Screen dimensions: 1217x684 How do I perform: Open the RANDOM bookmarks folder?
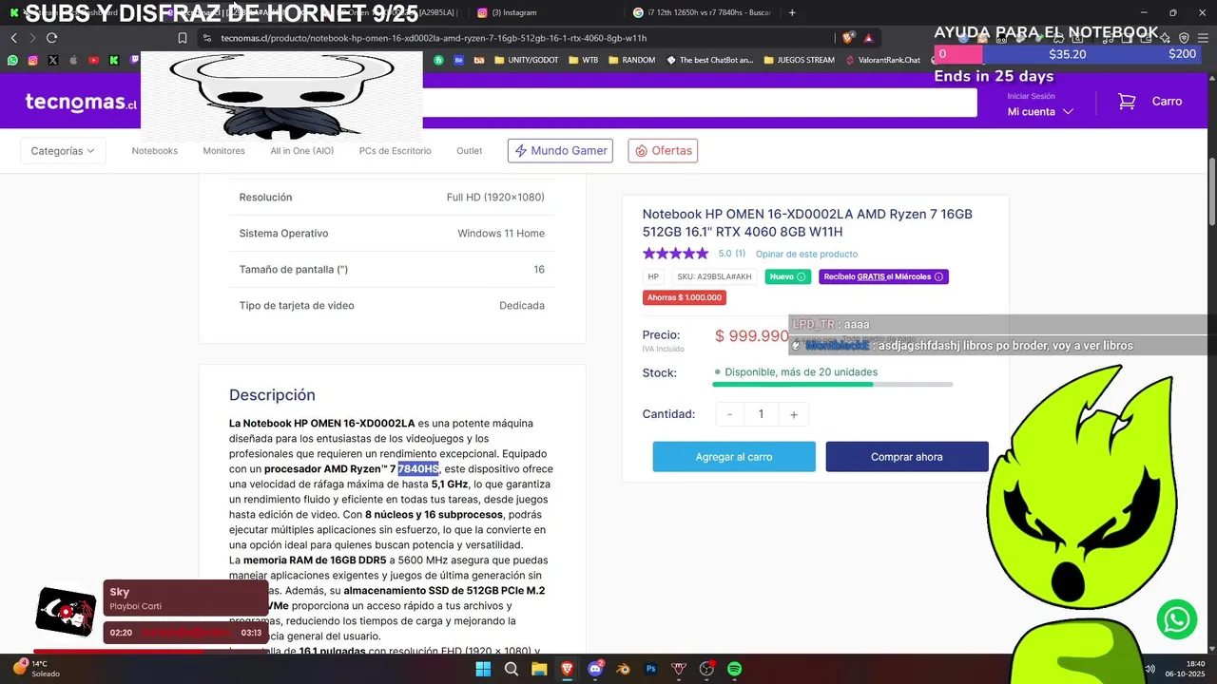point(631,60)
